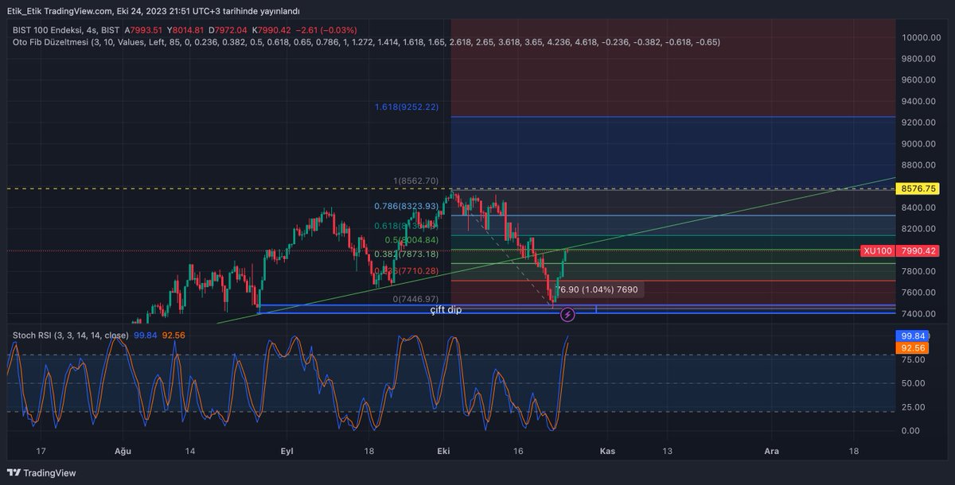This screenshot has width=955, height=485.
Task: Select the 1.618(9252.22) Fibonacci level label
Action: tap(407, 107)
